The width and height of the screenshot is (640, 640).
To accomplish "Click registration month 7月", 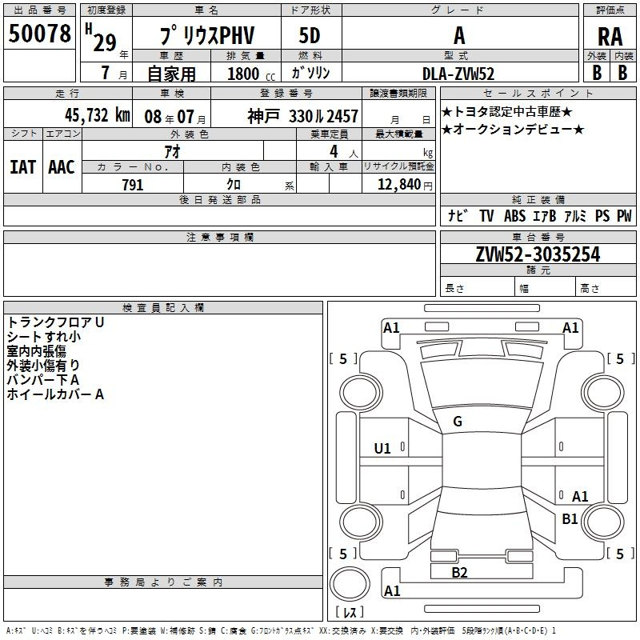I will [114, 73].
